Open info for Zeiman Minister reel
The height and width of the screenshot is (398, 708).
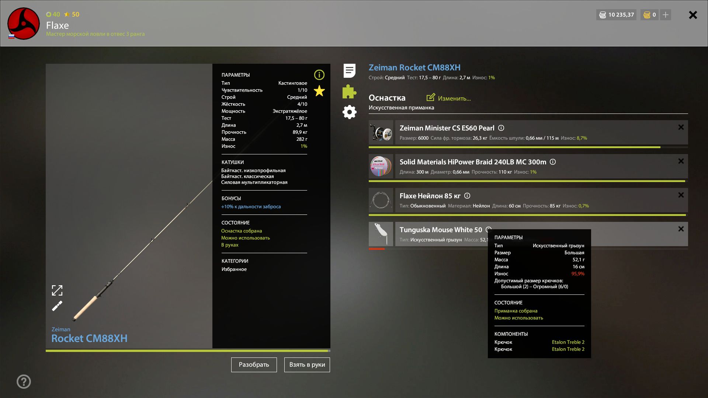tap(501, 128)
